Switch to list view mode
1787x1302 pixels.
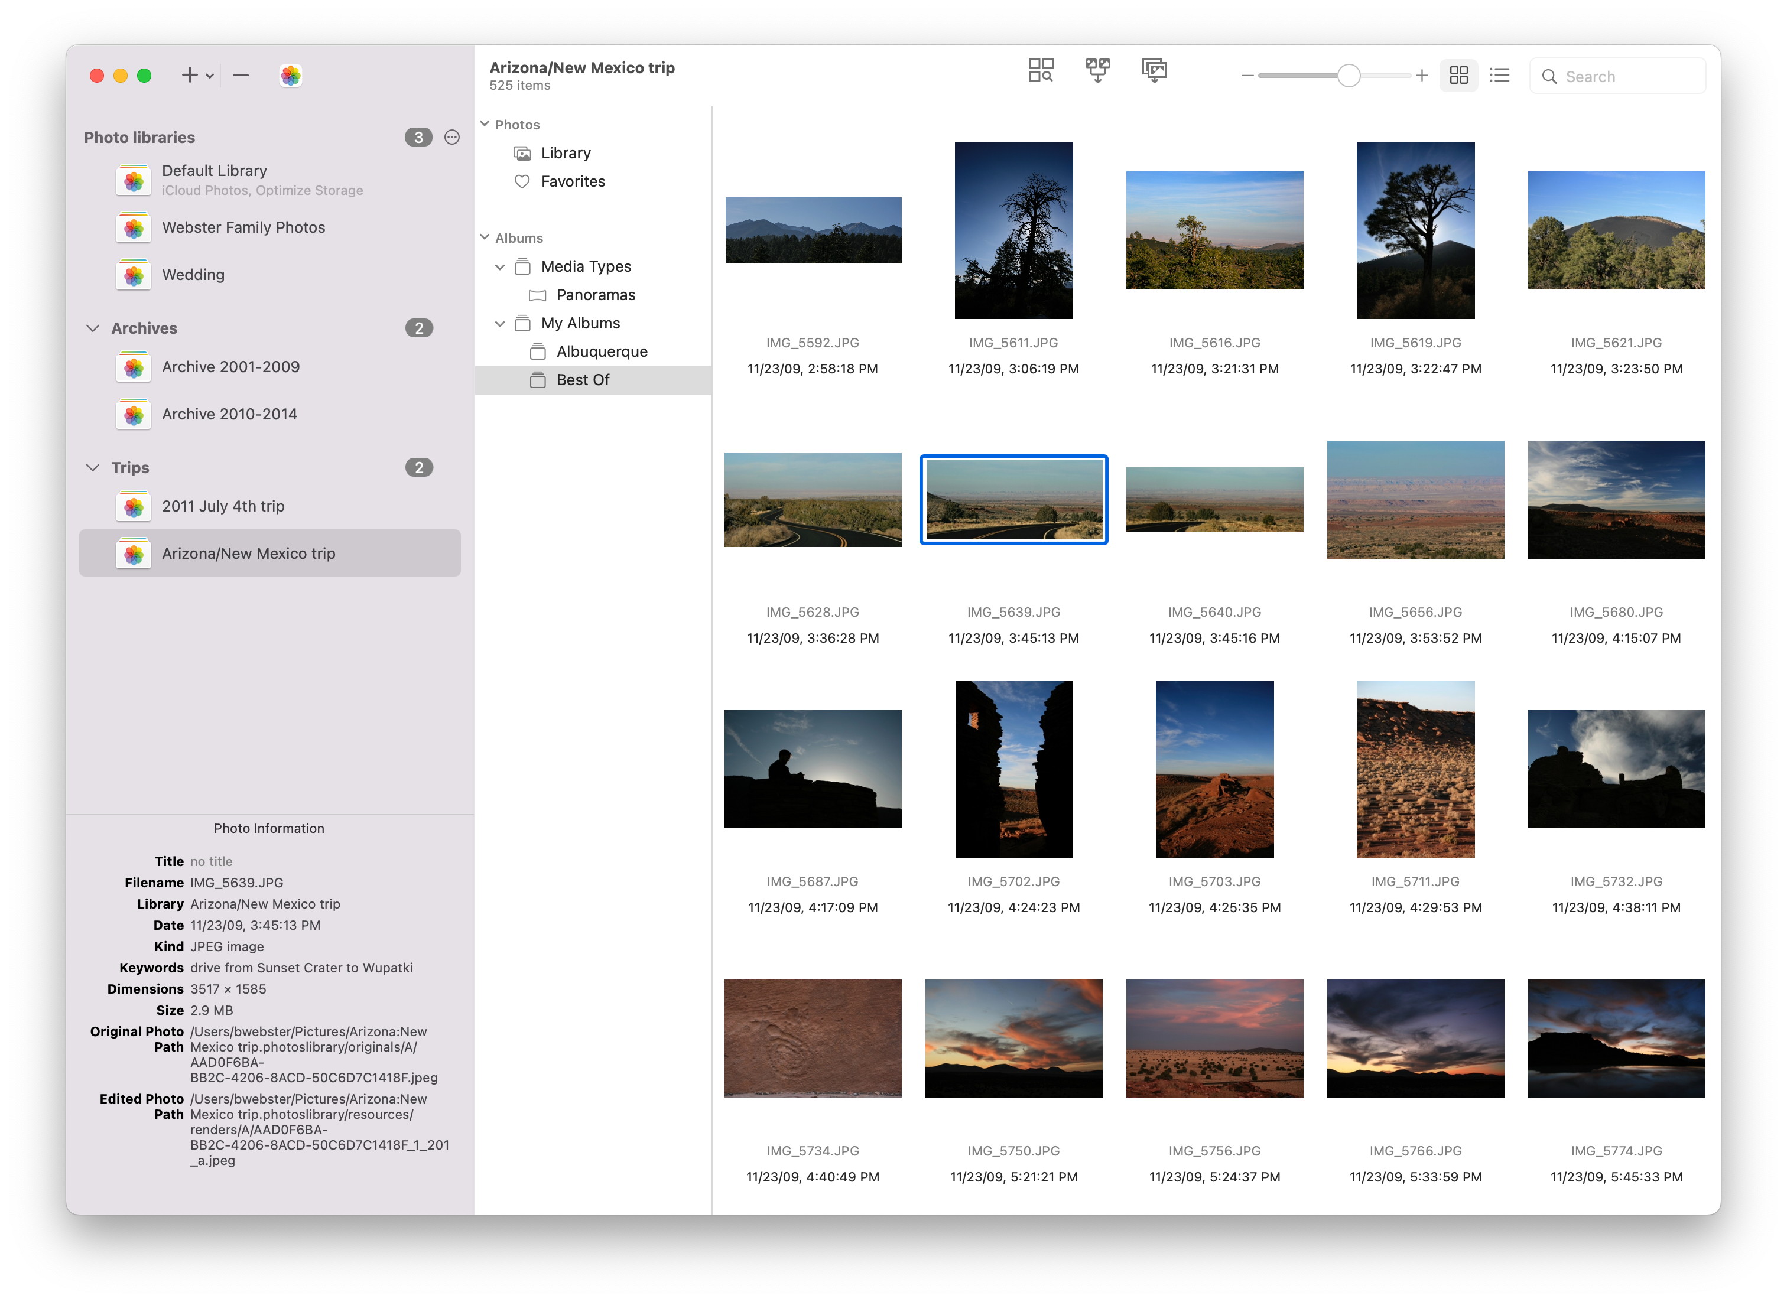click(1499, 76)
